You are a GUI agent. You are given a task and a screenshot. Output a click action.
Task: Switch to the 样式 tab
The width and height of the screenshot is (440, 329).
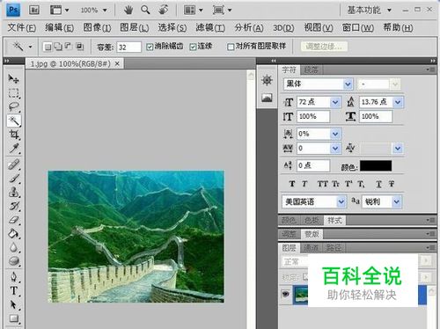[x=334, y=220]
